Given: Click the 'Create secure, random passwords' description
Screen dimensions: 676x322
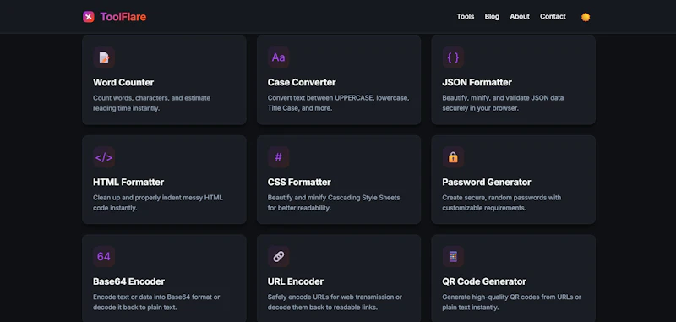Looking at the screenshot, I should tap(501, 203).
